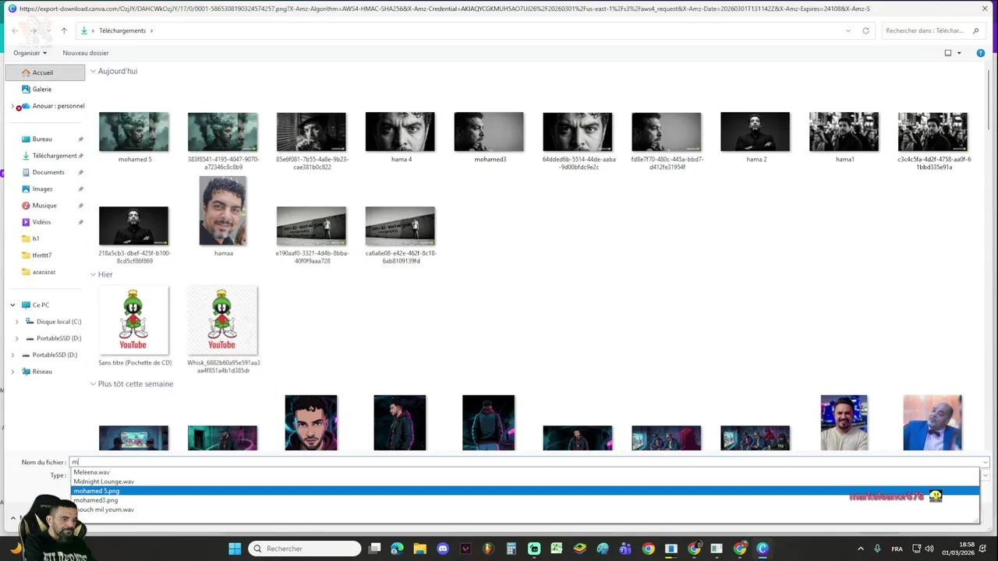Show hidden system tray icons
This screenshot has height=561, width=998.
[x=861, y=549]
